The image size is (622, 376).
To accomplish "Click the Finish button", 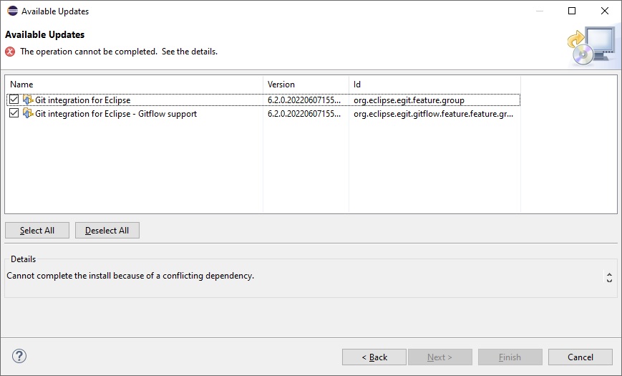I will point(510,357).
